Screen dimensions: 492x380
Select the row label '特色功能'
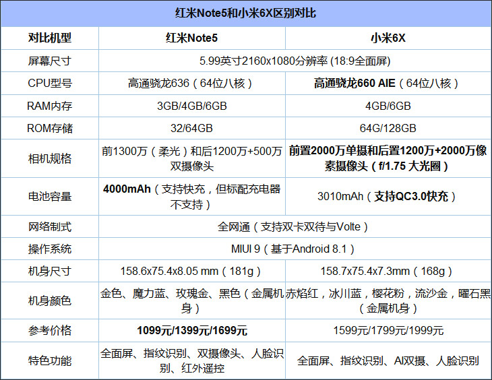click(x=50, y=360)
